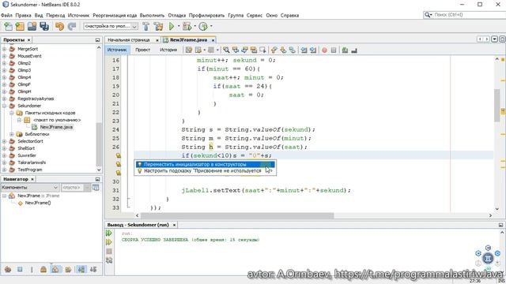
Task: Toggle Navigator filter show inherited members icon
Action: tap(8, 269)
